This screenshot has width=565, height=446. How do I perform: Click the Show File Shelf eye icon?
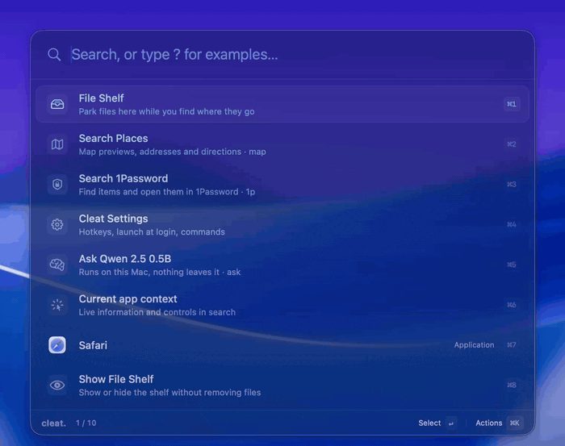(57, 386)
